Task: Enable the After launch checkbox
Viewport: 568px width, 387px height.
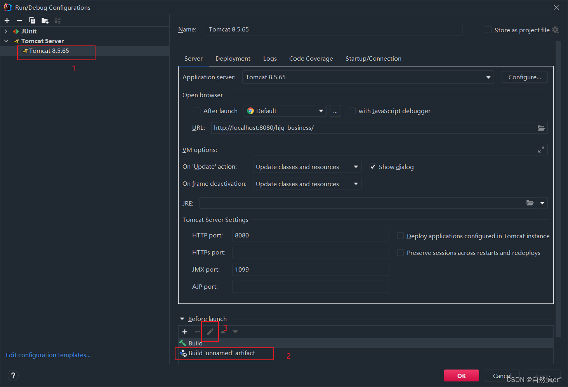Action: 197,111
